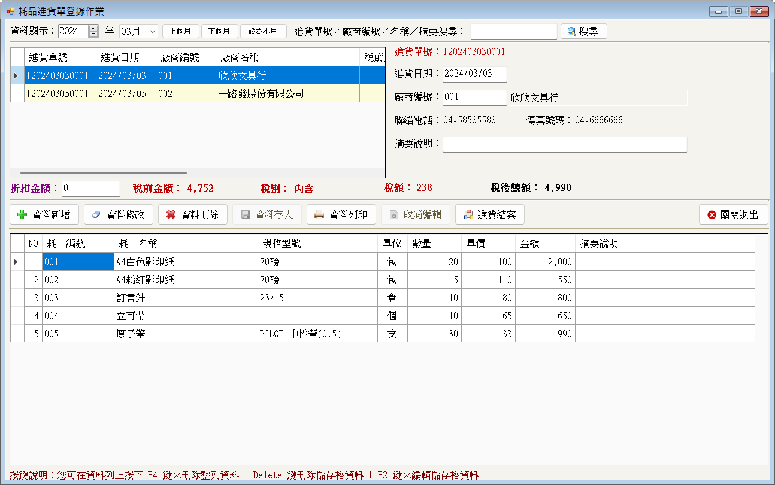Click the unit price cell 110
The height and width of the screenshot is (485, 775).
pyautogui.click(x=488, y=280)
